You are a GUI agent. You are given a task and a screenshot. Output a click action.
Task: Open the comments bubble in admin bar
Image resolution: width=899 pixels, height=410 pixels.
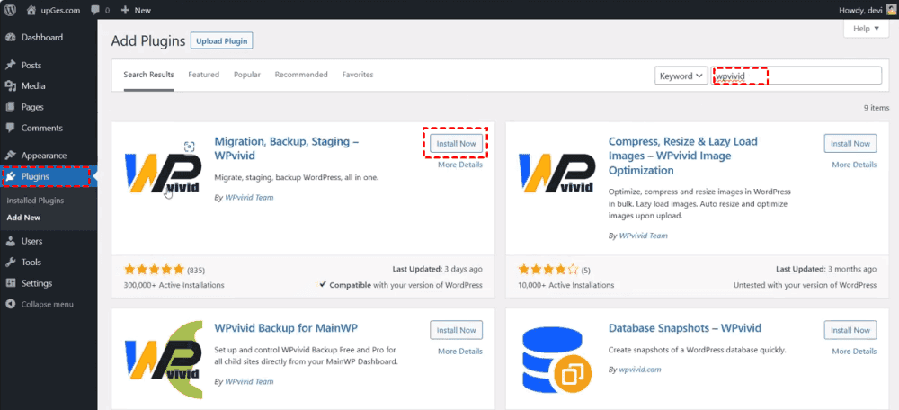(101, 10)
